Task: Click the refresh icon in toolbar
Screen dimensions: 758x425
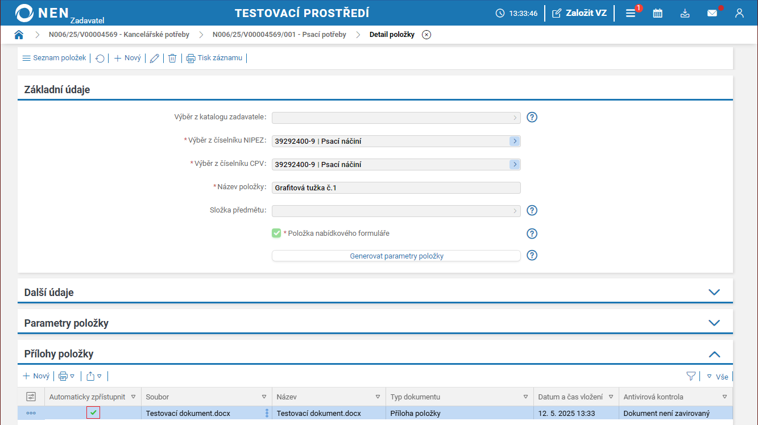Action: (x=100, y=58)
